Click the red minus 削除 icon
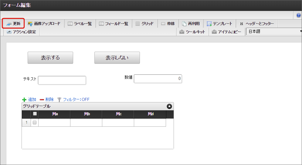This screenshot has height=165, width=302. pos(42,100)
